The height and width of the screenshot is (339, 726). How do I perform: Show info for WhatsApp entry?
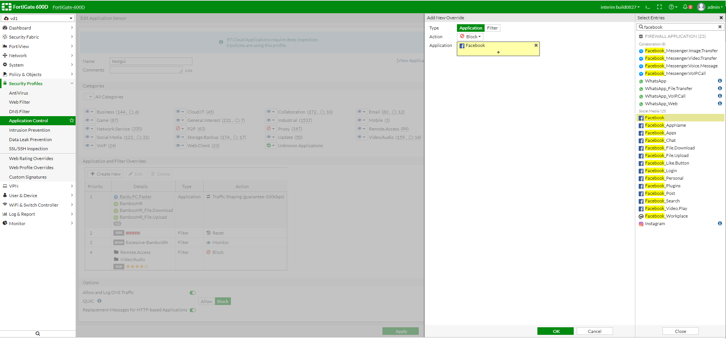[720, 81]
